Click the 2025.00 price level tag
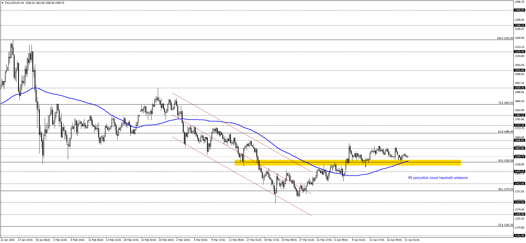 click(x=519, y=70)
